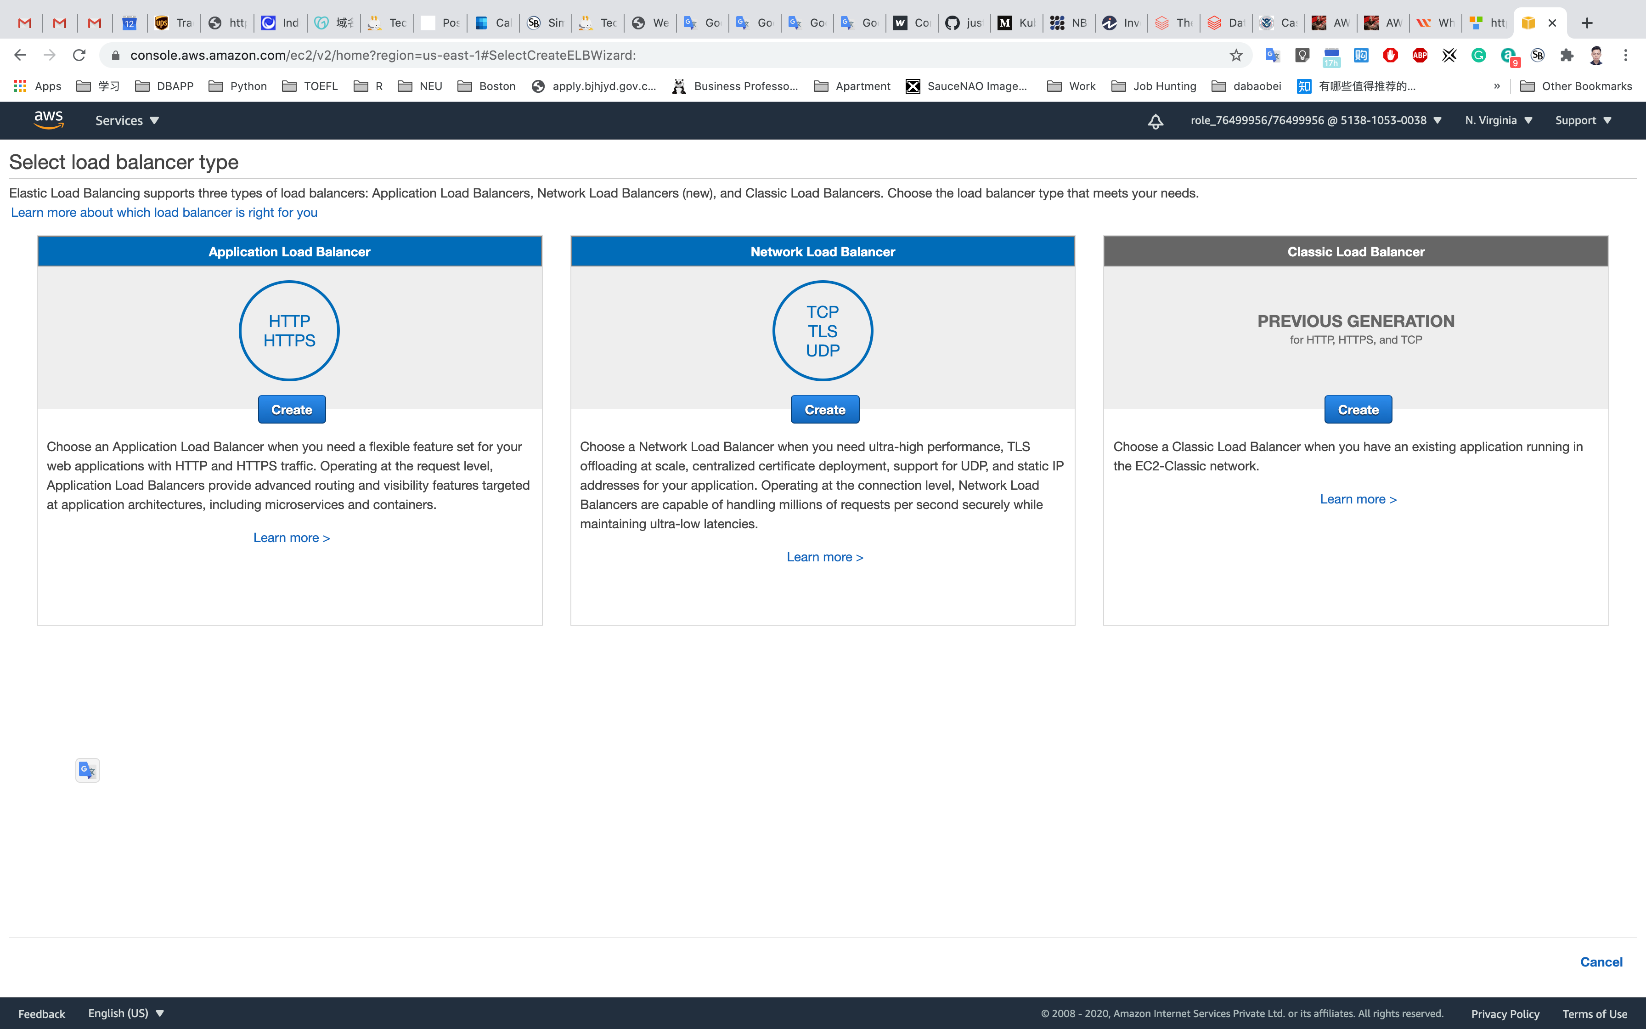Open the Chrome three-dot menu

pyautogui.click(x=1626, y=56)
